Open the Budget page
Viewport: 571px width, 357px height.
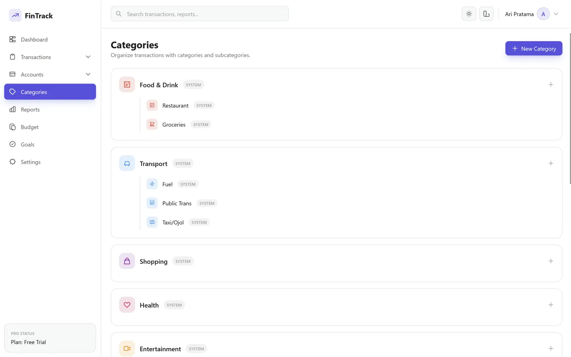50,127
